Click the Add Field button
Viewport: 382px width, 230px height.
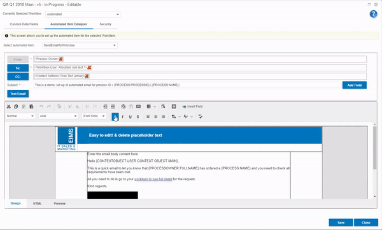pos(354,85)
